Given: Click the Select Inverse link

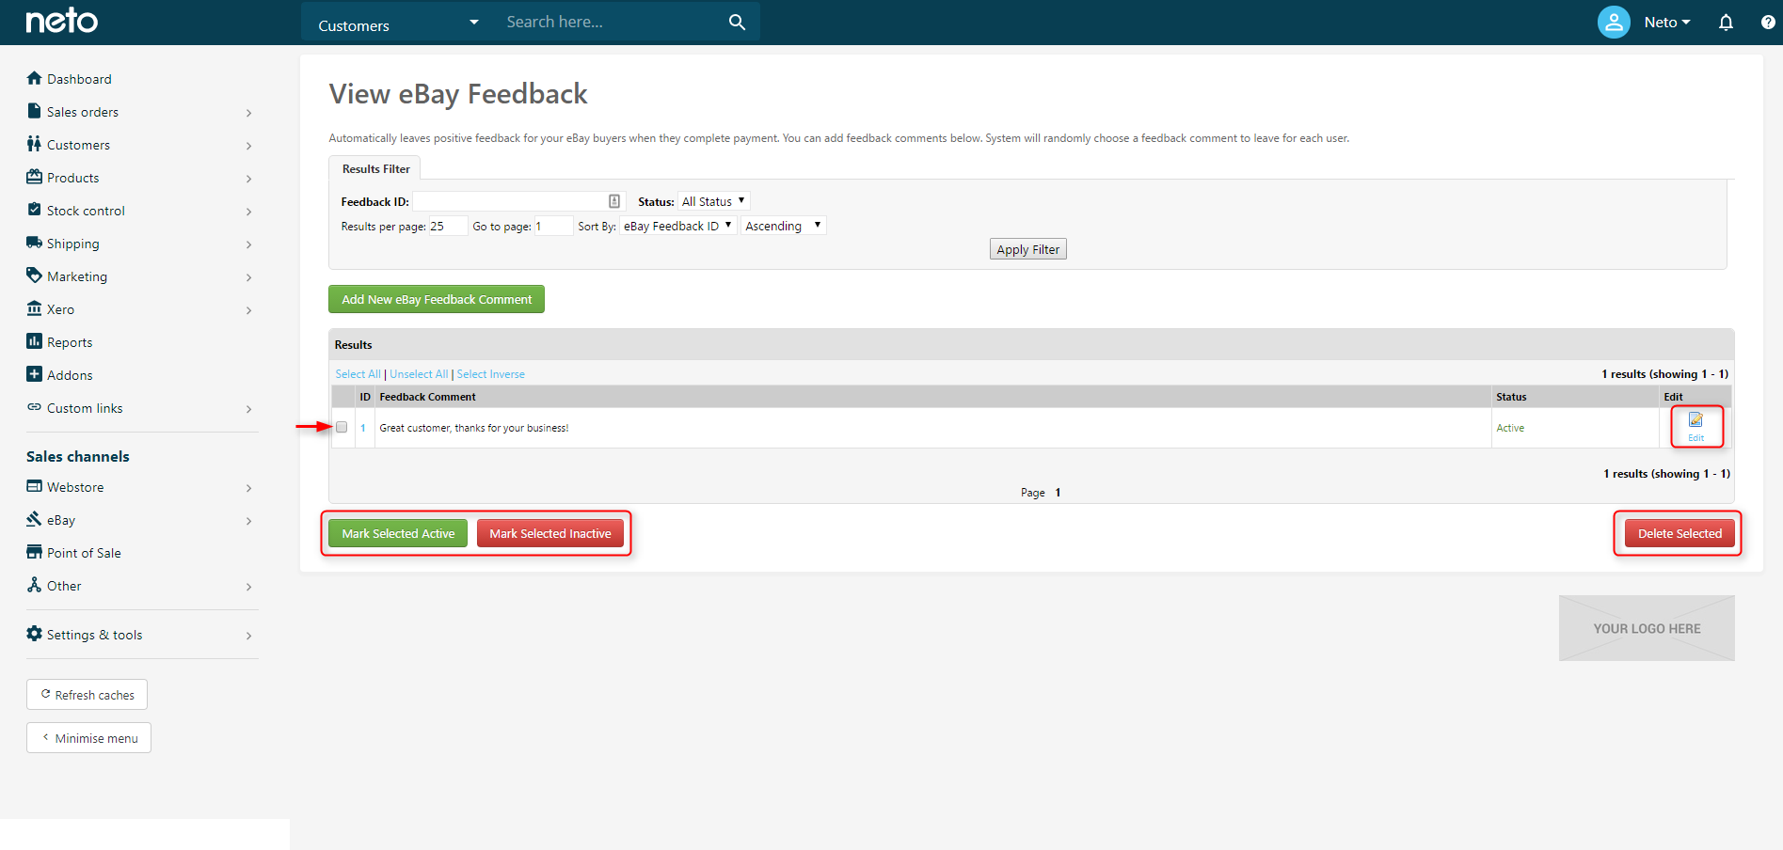Looking at the screenshot, I should 490,374.
